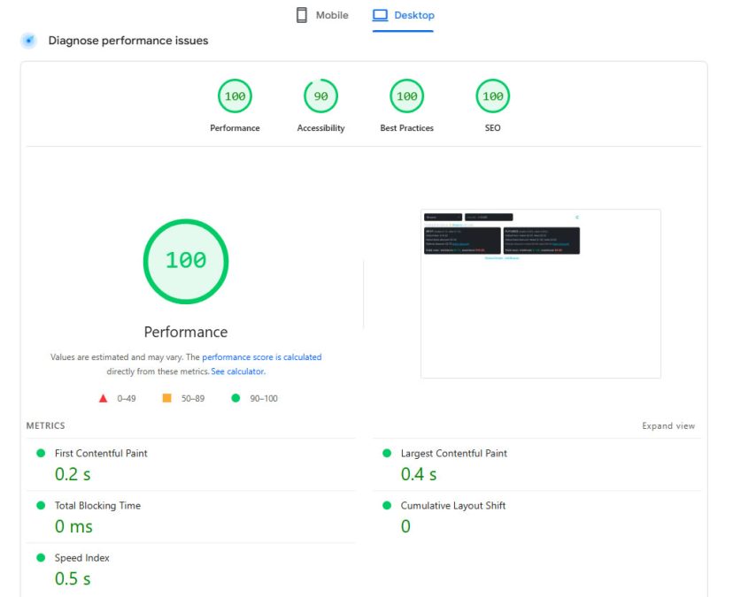Click the page screenshot thumbnail
This screenshot has width=733, height=597.
[x=541, y=294]
